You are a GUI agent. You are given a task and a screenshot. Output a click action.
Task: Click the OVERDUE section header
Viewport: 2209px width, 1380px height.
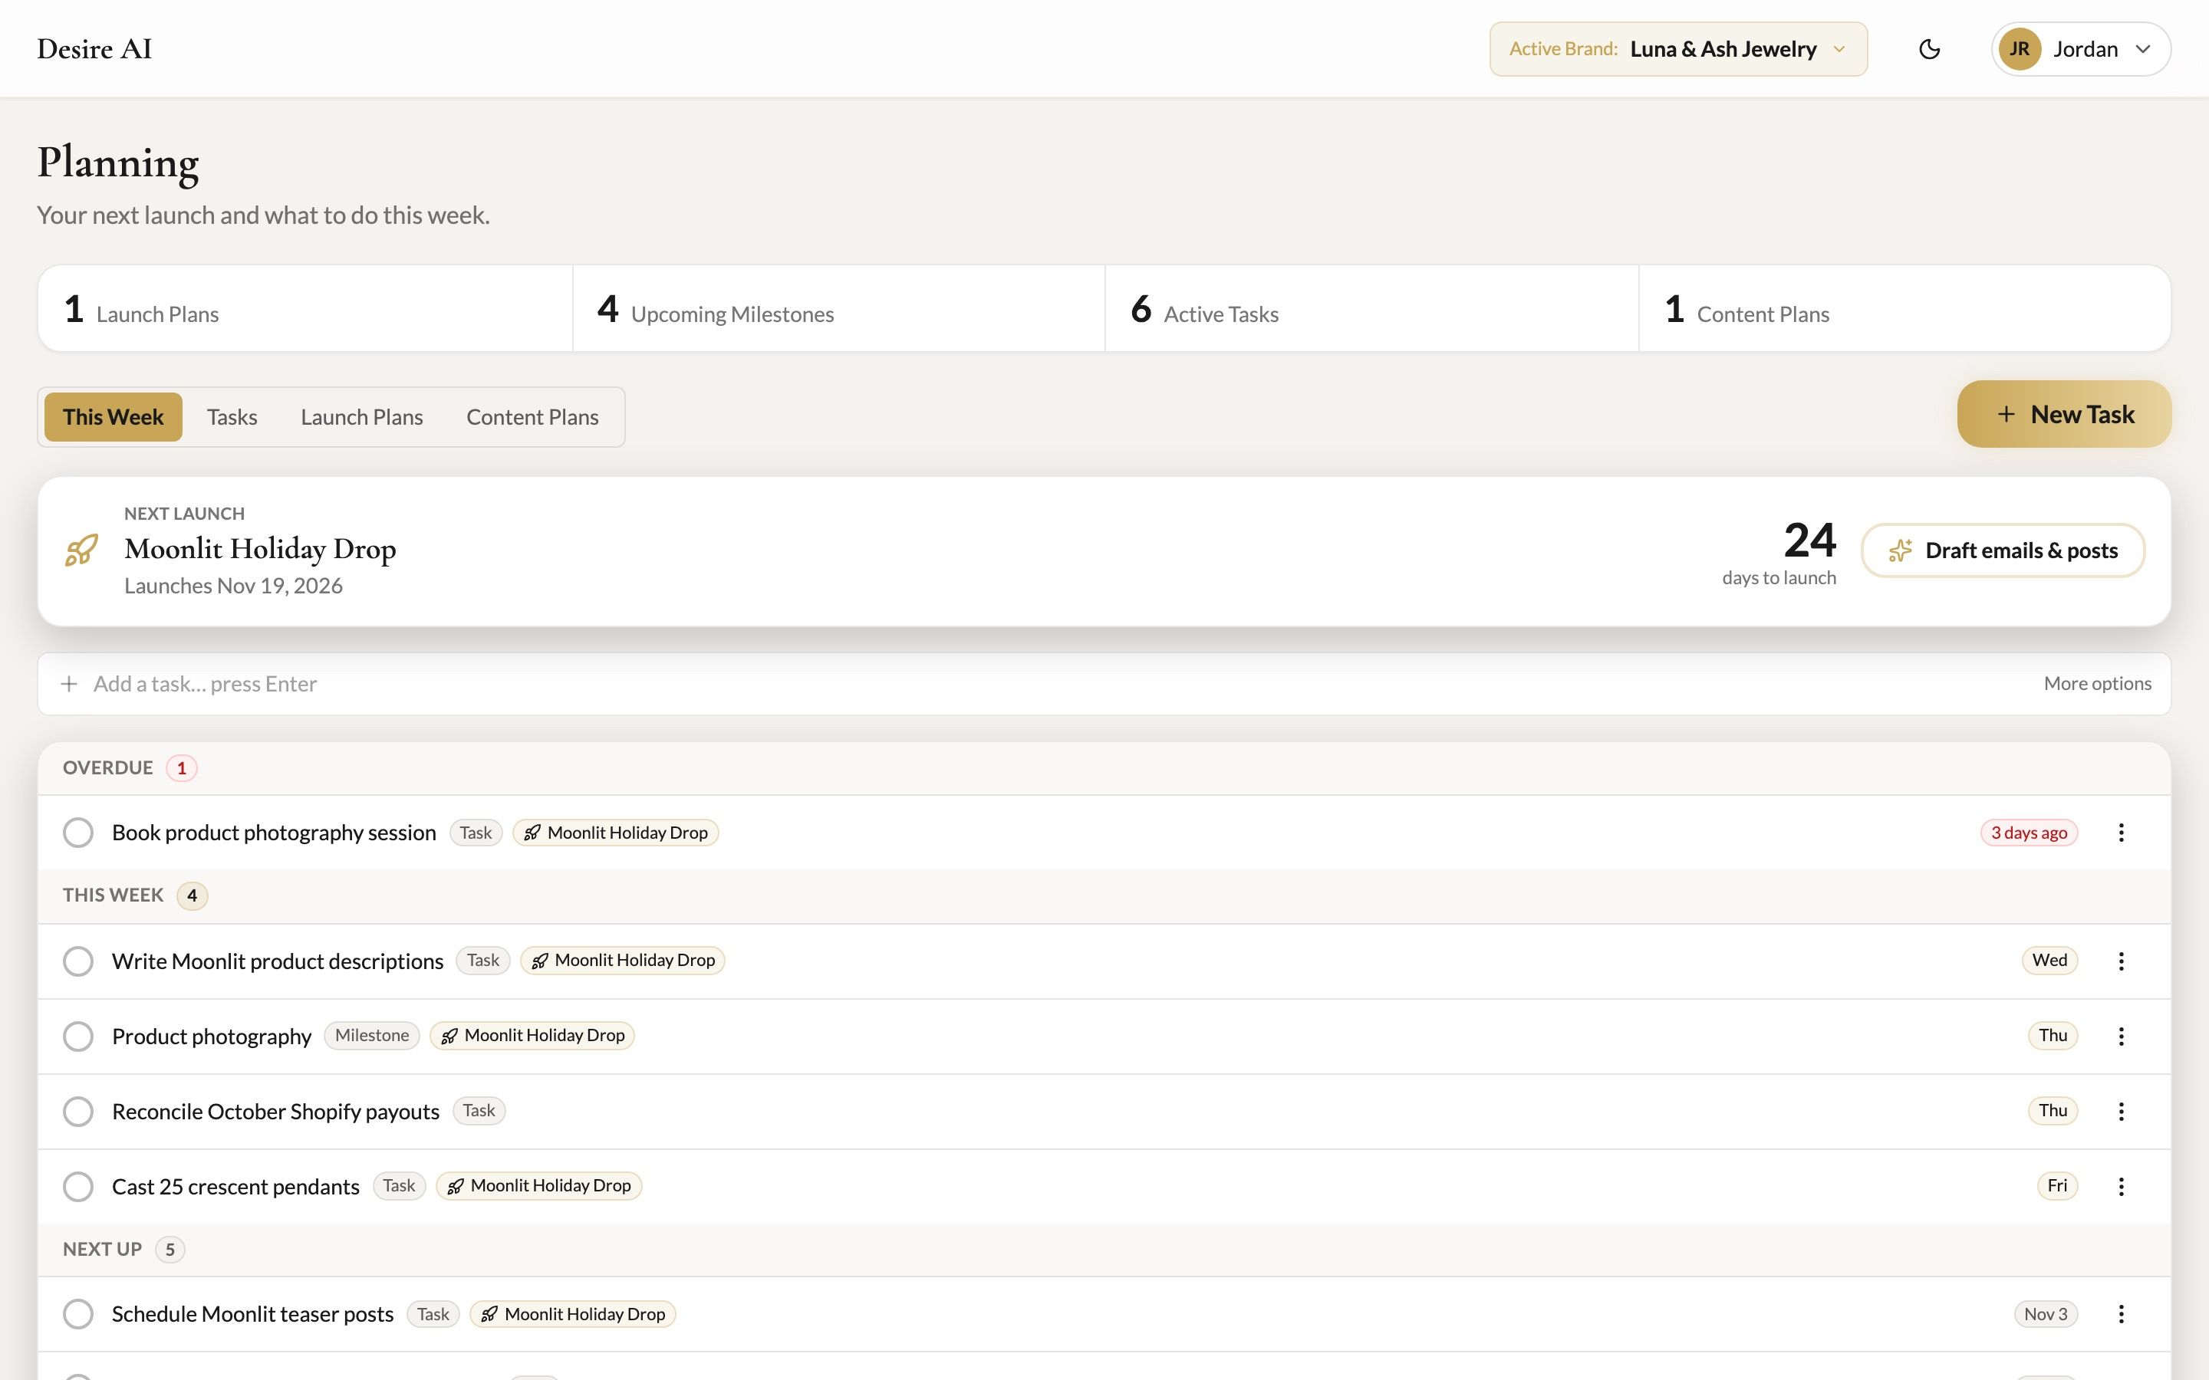[x=1104, y=767]
